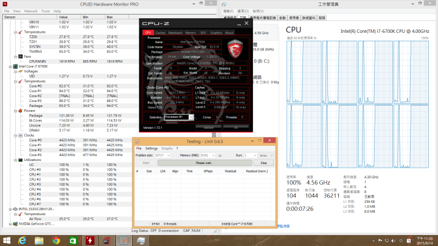Collapse the Fans group in HWMonitor
Viewport: 438px width, 246px height.
(x=15, y=56)
